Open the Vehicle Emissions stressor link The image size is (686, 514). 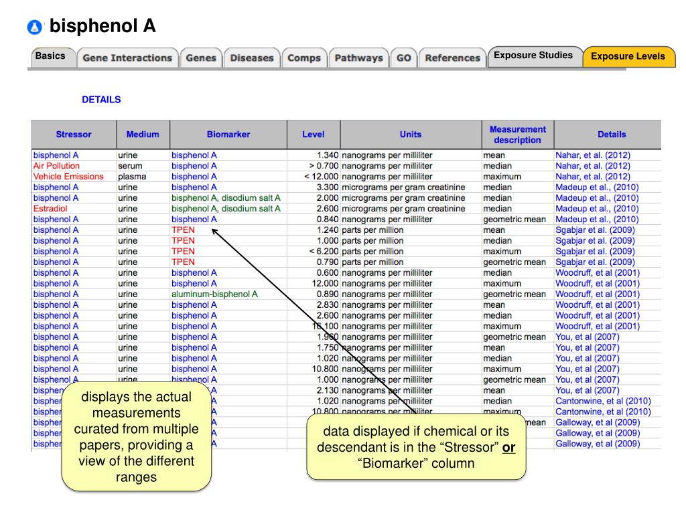click(68, 177)
